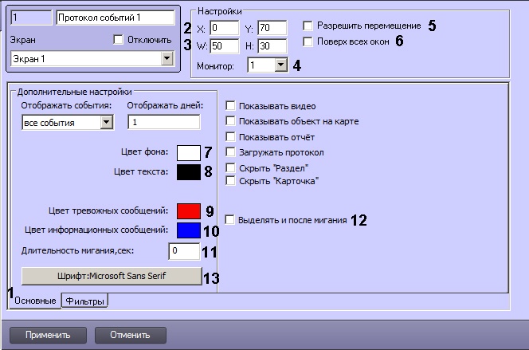529x350 pixels.
Task: Choose the blue informational message color swatch
Action: tap(188, 230)
